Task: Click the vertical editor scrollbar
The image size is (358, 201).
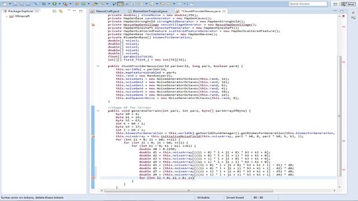Action: (x=340, y=116)
